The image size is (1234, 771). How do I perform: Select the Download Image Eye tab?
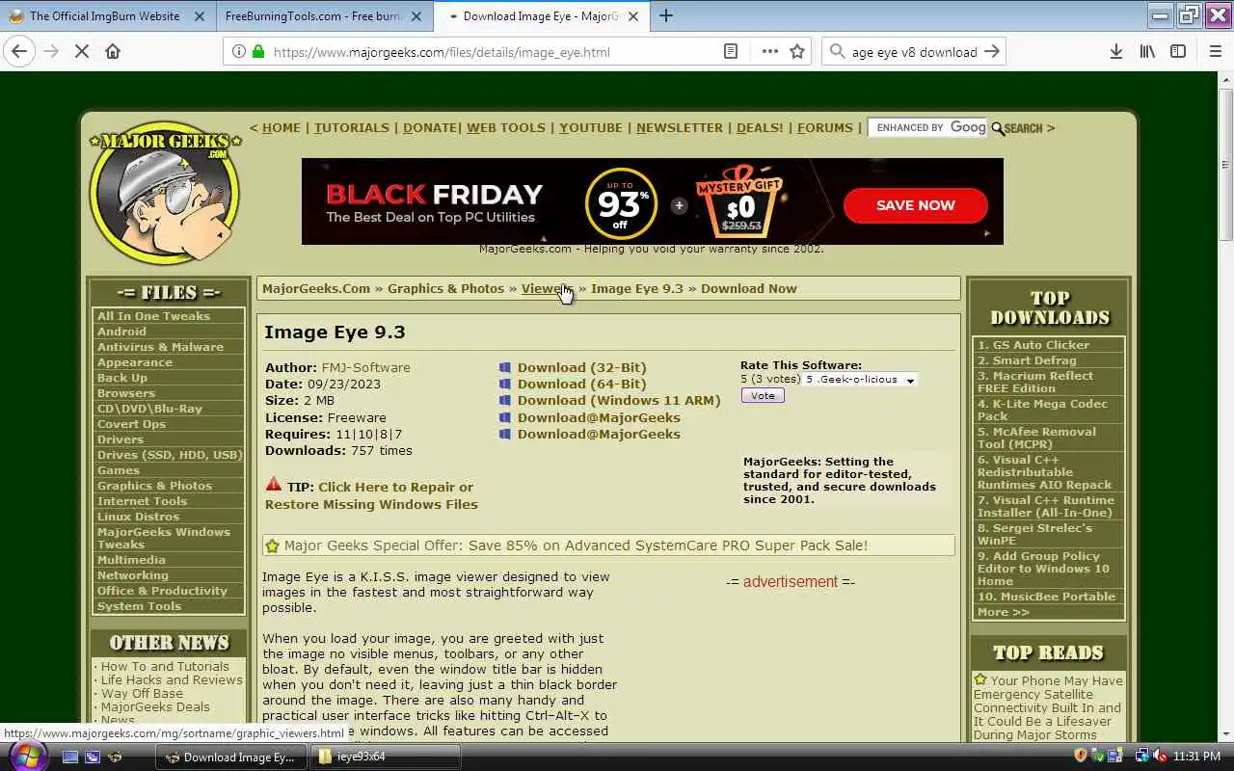[540, 16]
